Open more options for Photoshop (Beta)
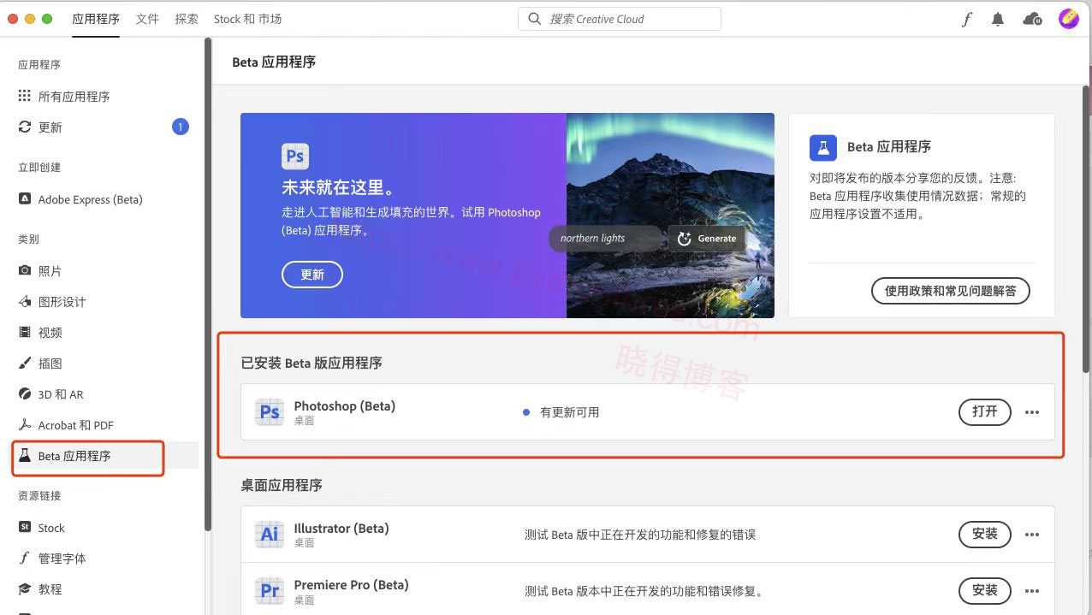This screenshot has height=615, width=1092. click(1032, 412)
